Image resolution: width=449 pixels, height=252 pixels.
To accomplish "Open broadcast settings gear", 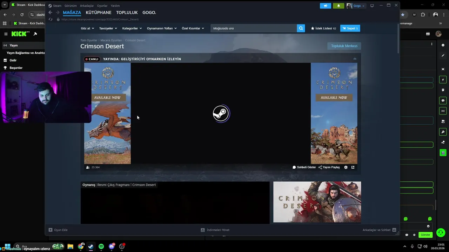I will (346, 167).
